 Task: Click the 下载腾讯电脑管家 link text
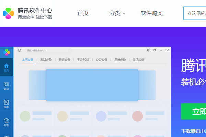[194, 131]
